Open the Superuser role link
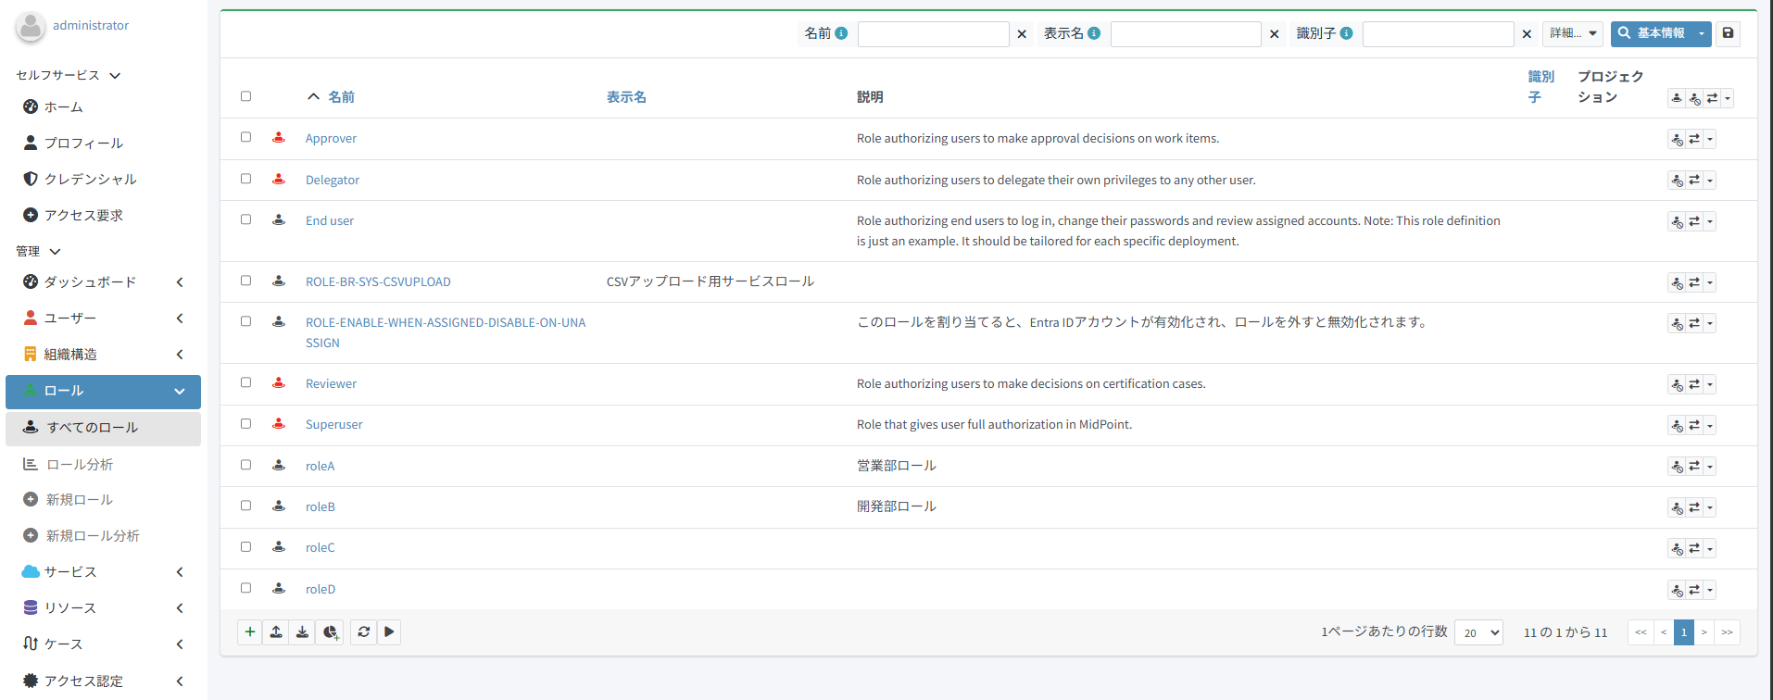Image resolution: width=1773 pixels, height=700 pixels. (x=333, y=424)
